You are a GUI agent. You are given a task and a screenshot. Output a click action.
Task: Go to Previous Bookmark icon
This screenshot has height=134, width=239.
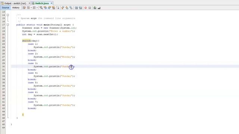tap(63, 7)
